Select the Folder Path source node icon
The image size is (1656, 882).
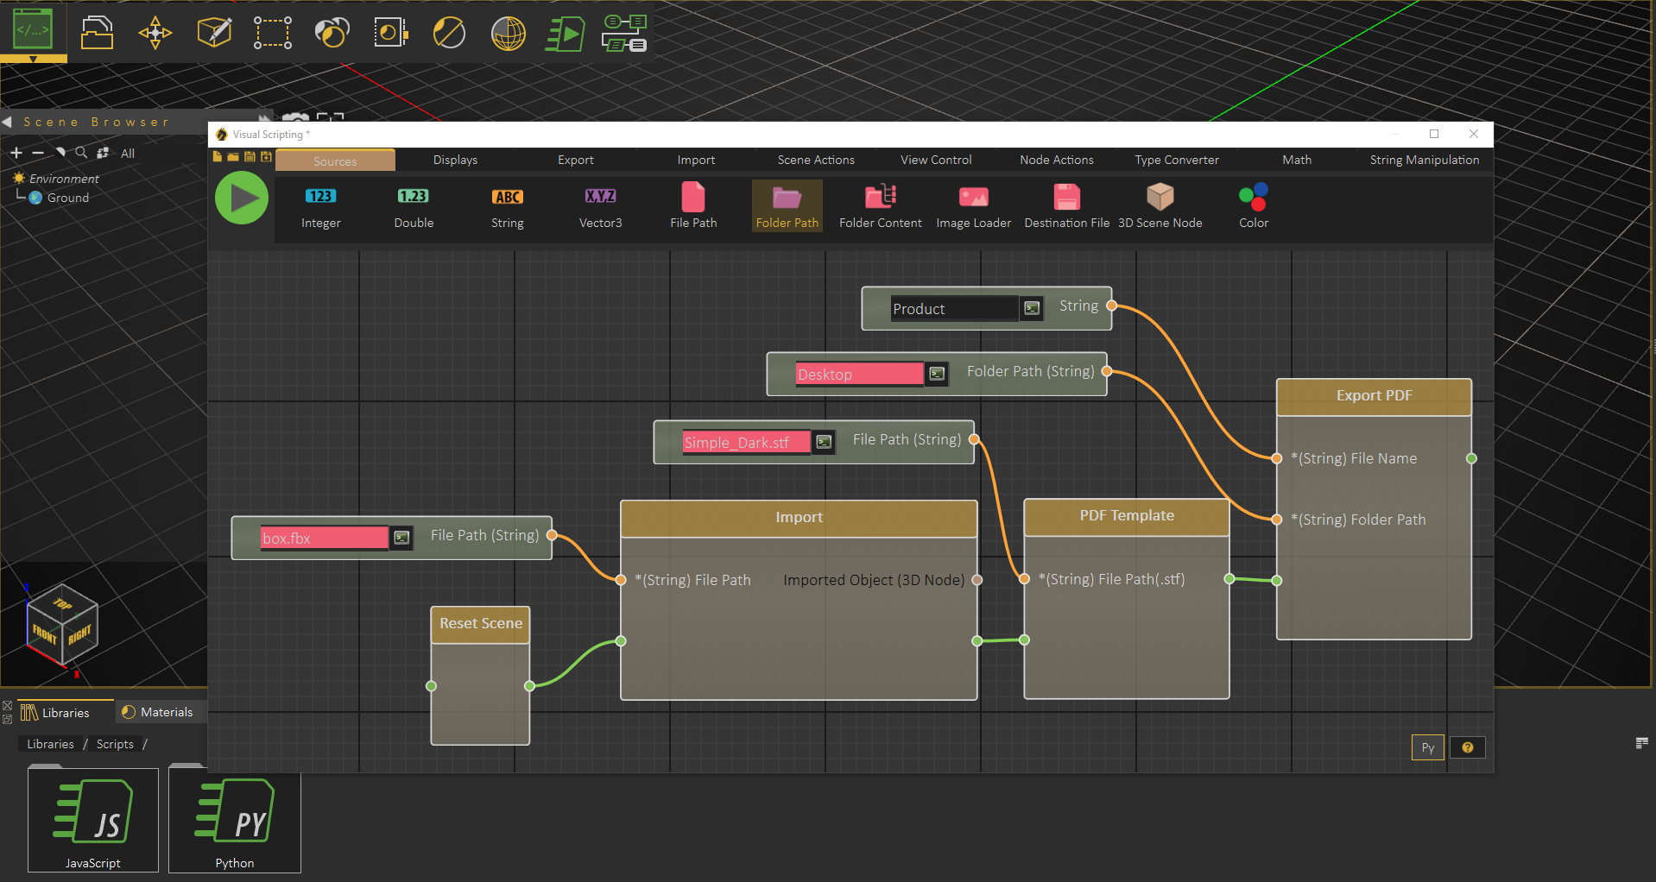click(786, 205)
